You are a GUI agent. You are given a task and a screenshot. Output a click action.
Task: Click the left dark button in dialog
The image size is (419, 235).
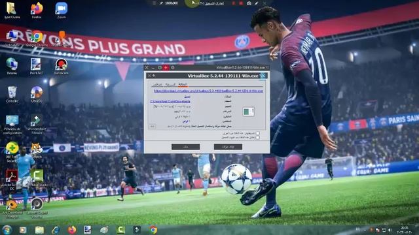click(185, 147)
